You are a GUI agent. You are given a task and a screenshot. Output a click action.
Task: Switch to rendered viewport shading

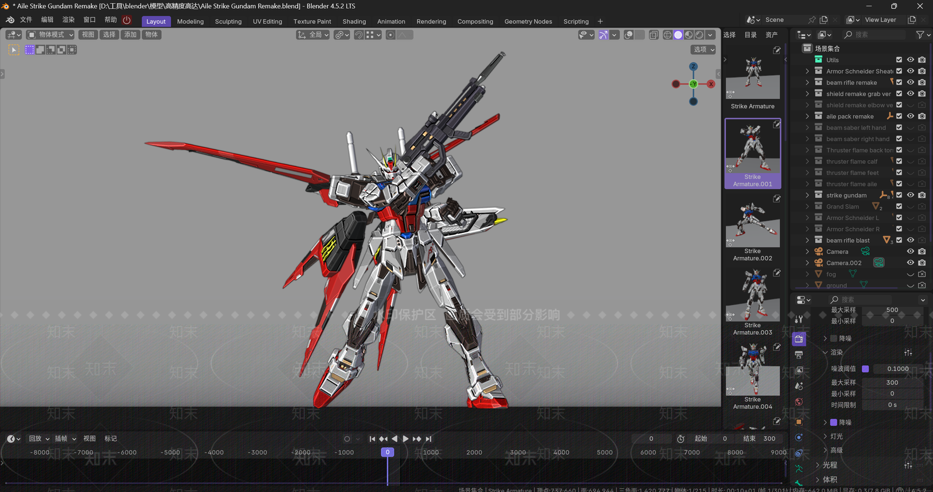pos(699,35)
